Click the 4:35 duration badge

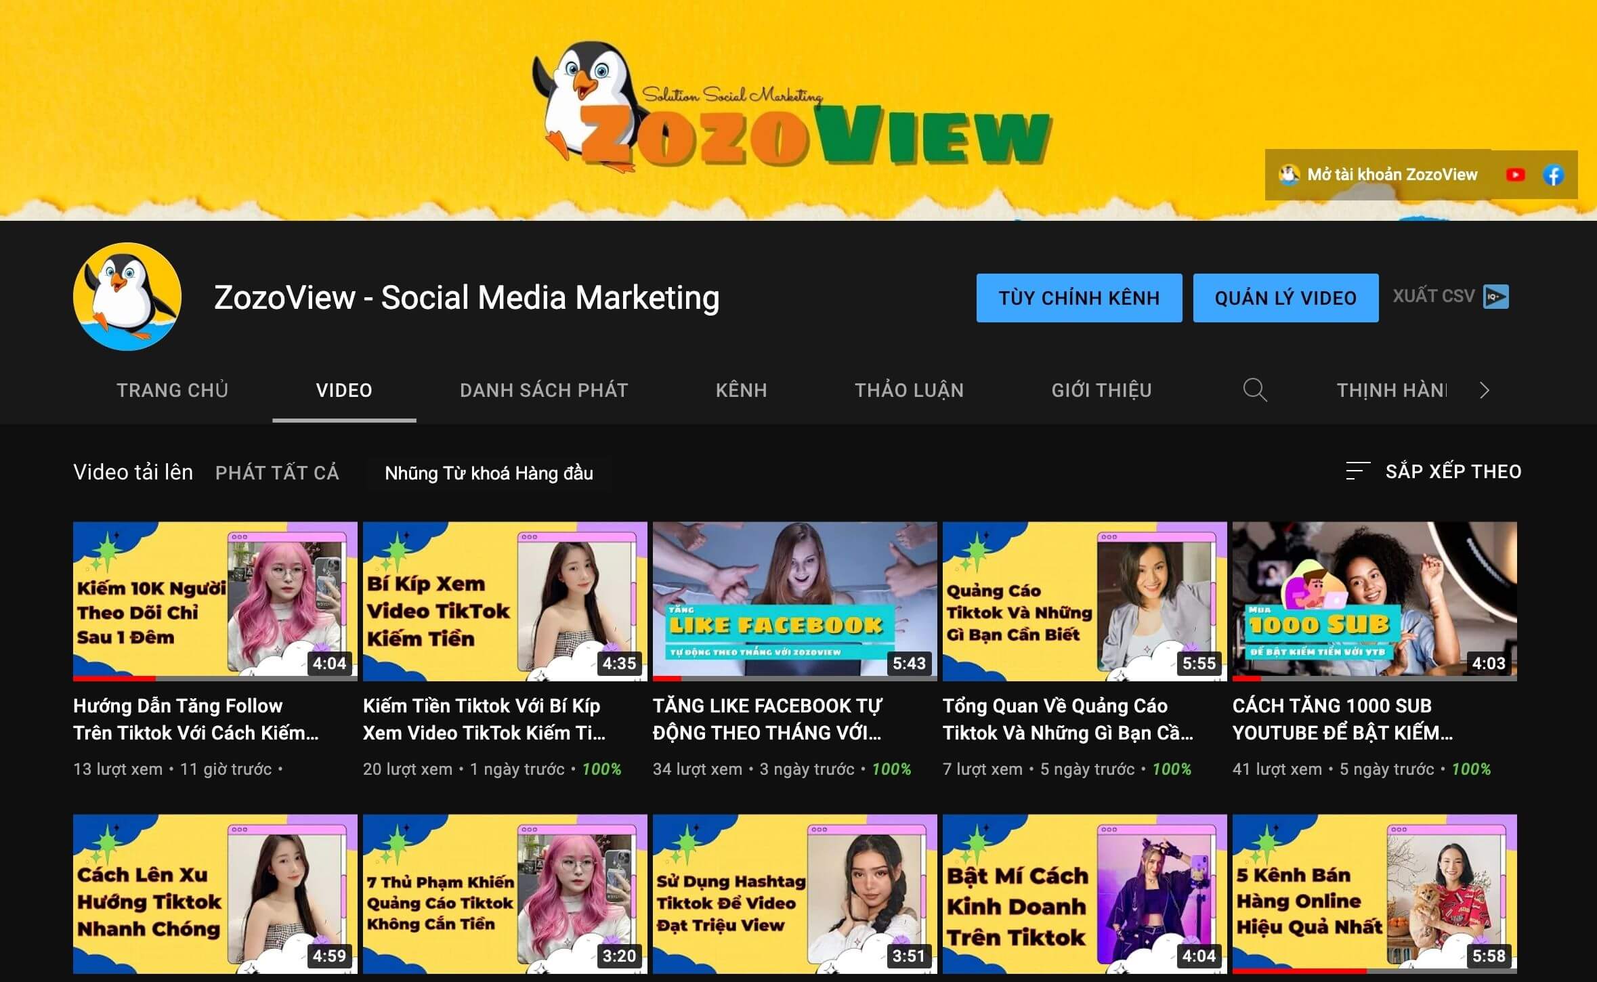point(619,663)
